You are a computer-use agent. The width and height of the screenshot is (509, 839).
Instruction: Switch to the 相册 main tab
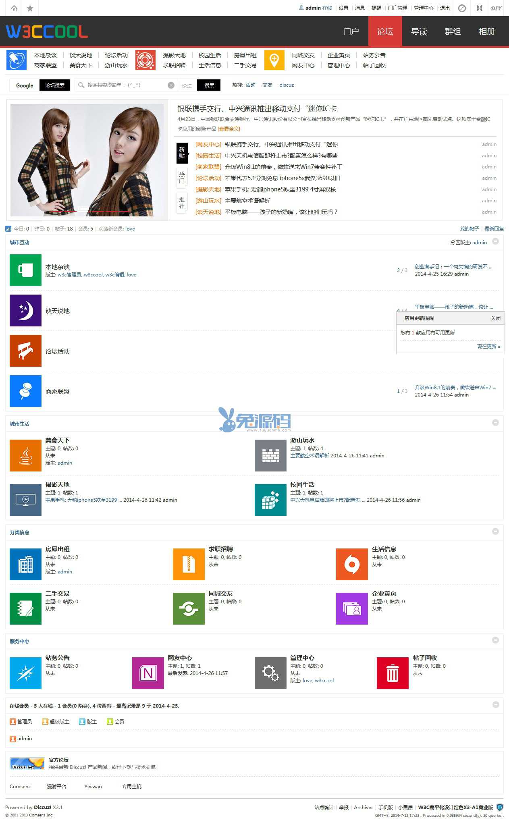coord(487,31)
